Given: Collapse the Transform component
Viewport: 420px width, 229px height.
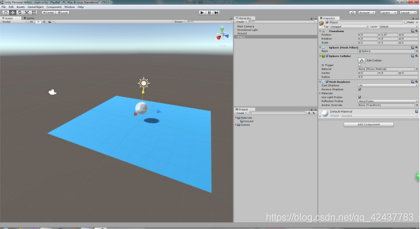Looking at the screenshot, I should (320, 31).
